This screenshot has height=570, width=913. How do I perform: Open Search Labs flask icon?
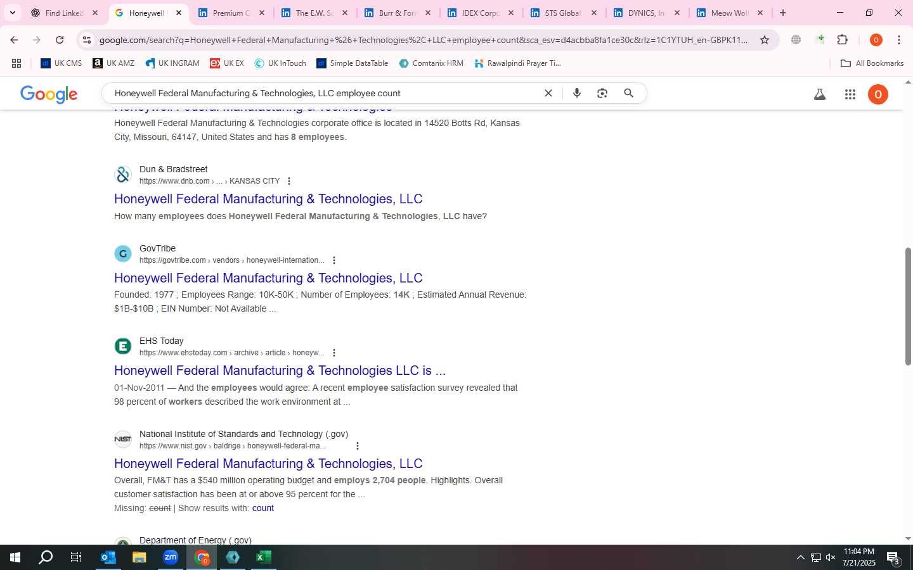click(820, 94)
